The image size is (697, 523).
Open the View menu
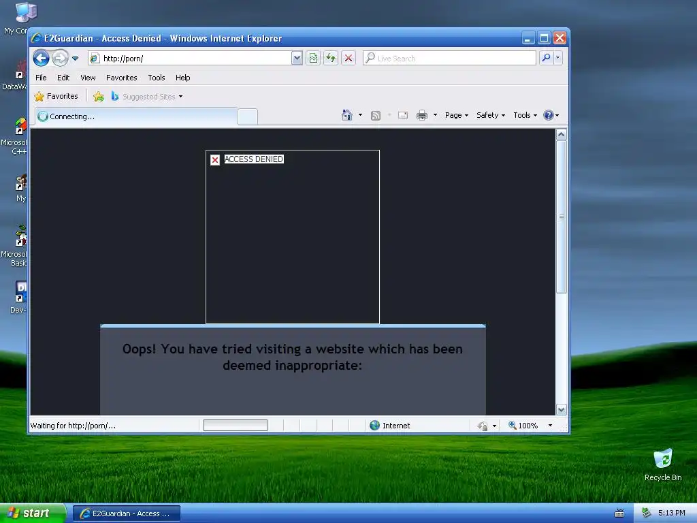pyautogui.click(x=88, y=78)
